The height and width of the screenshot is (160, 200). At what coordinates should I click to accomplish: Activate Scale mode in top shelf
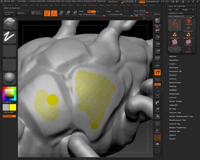(x=67, y=13)
